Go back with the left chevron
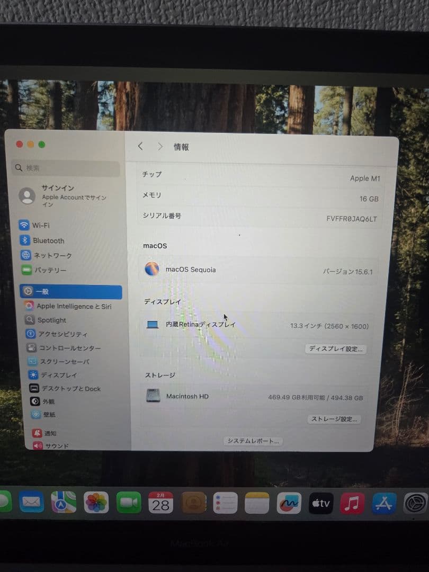429x572 pixels. coord(140,146)
